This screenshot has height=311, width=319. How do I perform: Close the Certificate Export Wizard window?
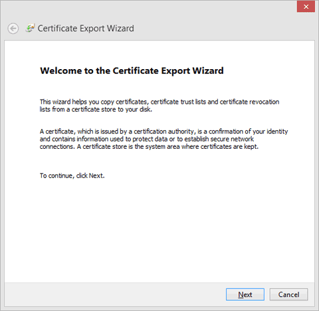coord(306,7)
